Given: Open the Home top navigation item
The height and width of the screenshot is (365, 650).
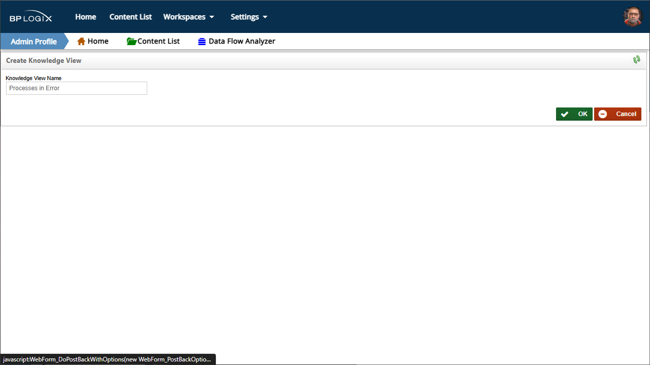Looking at the screenshot, I should [x=86, y=17].
